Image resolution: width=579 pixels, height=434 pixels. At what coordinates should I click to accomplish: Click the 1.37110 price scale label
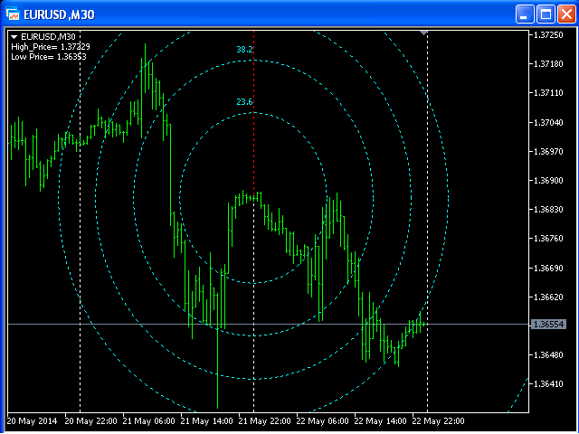(549, 93)
